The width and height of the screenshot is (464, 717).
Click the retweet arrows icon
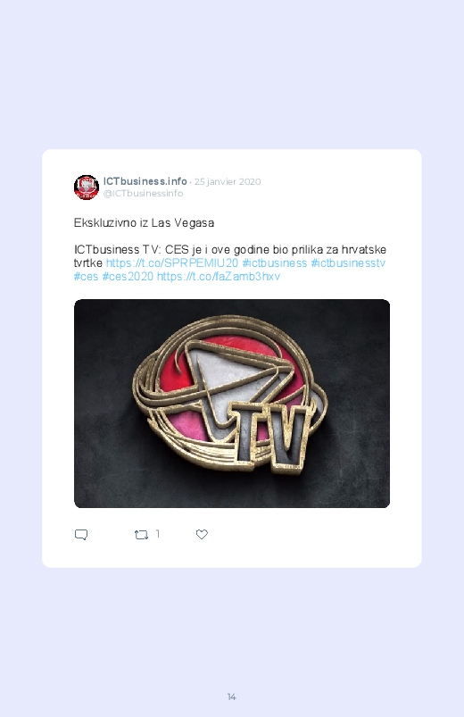141,535
